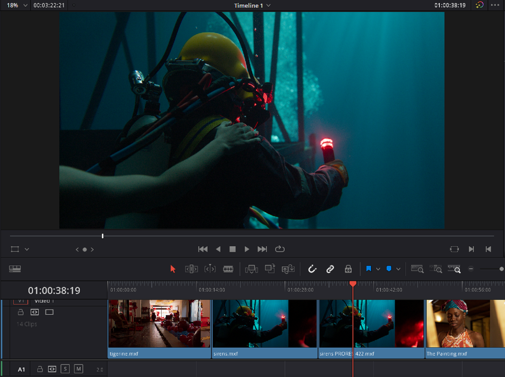The width and height of the screenshot is (505, 377).
Task: Select the Blade Edit mode tool
Action: (228, 269)
